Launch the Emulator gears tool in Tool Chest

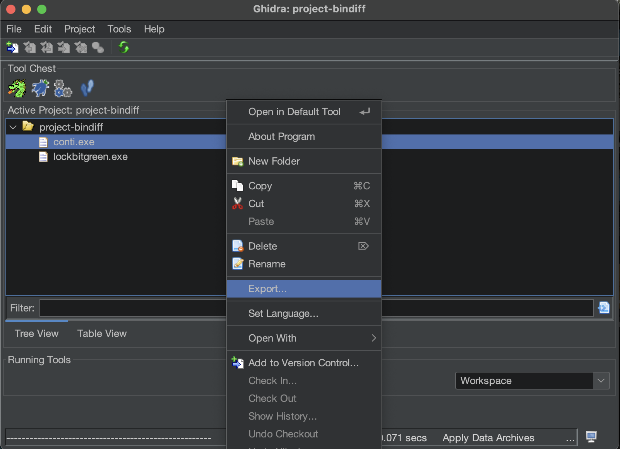[63, 88]
